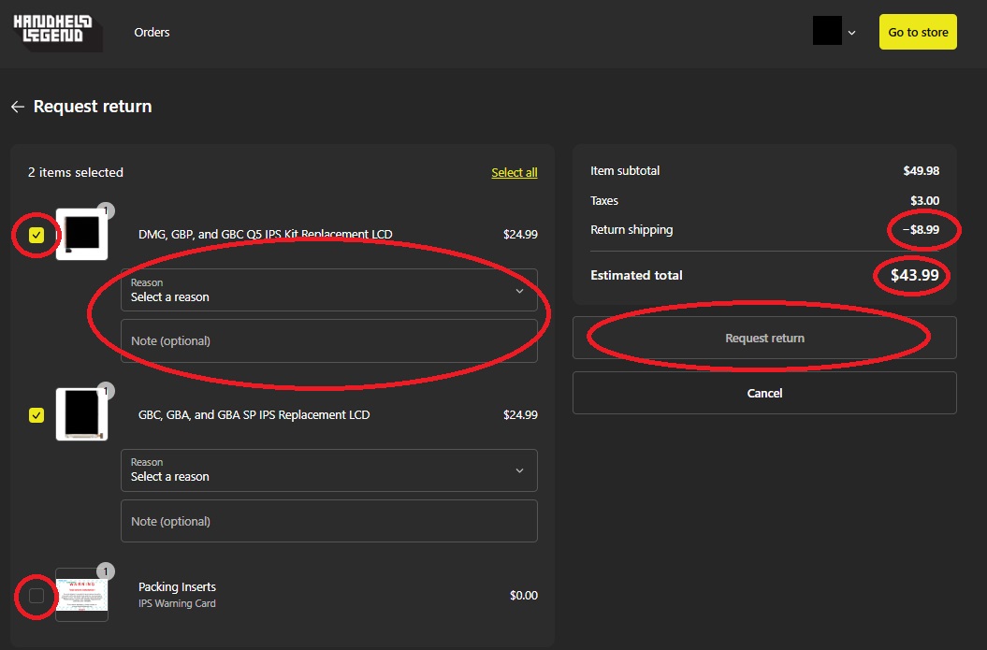Click the Request return button
Image resolution: width=987 pixels, height=650 pixels.
(x=764, y=338)
